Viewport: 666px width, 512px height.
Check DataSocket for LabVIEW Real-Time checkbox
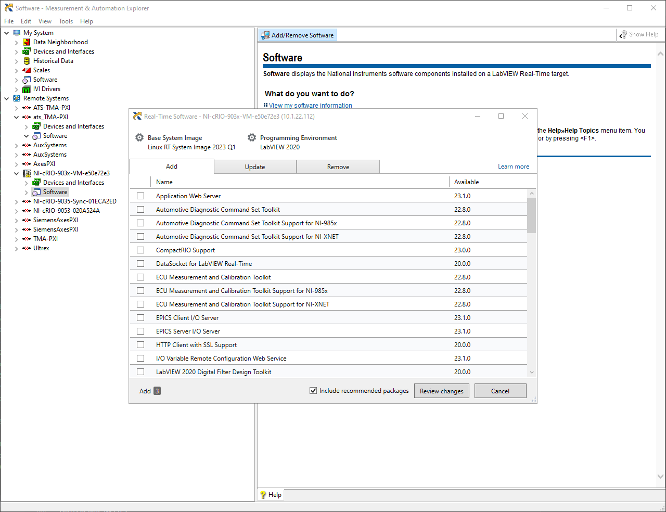(x=140, y=264)
